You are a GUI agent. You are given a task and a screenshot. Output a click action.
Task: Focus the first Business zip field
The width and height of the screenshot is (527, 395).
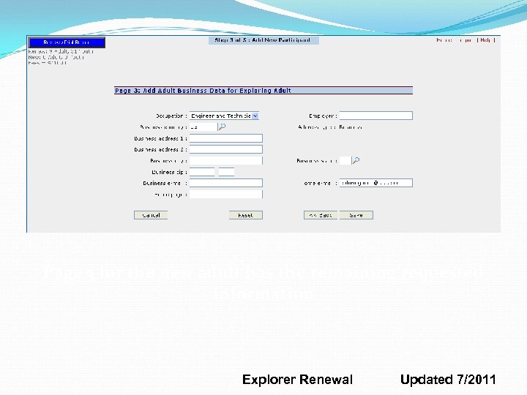pos(202,172)
